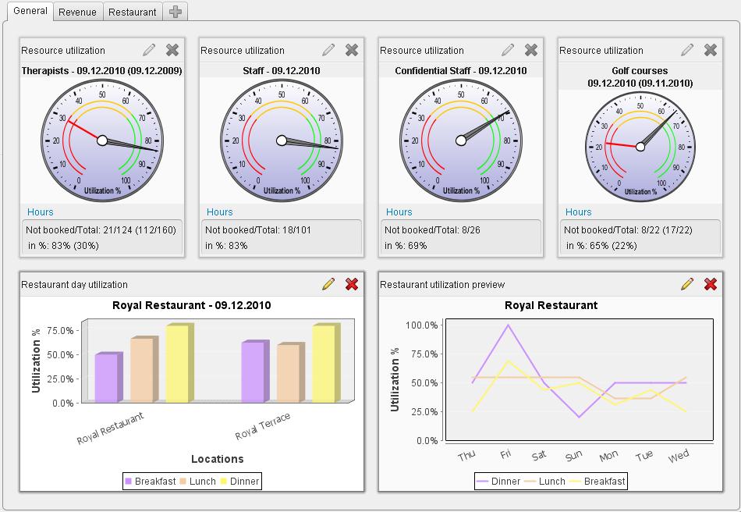
Task: Edit the Restaurant day utilization chart
Action: [x=328, y=284]
